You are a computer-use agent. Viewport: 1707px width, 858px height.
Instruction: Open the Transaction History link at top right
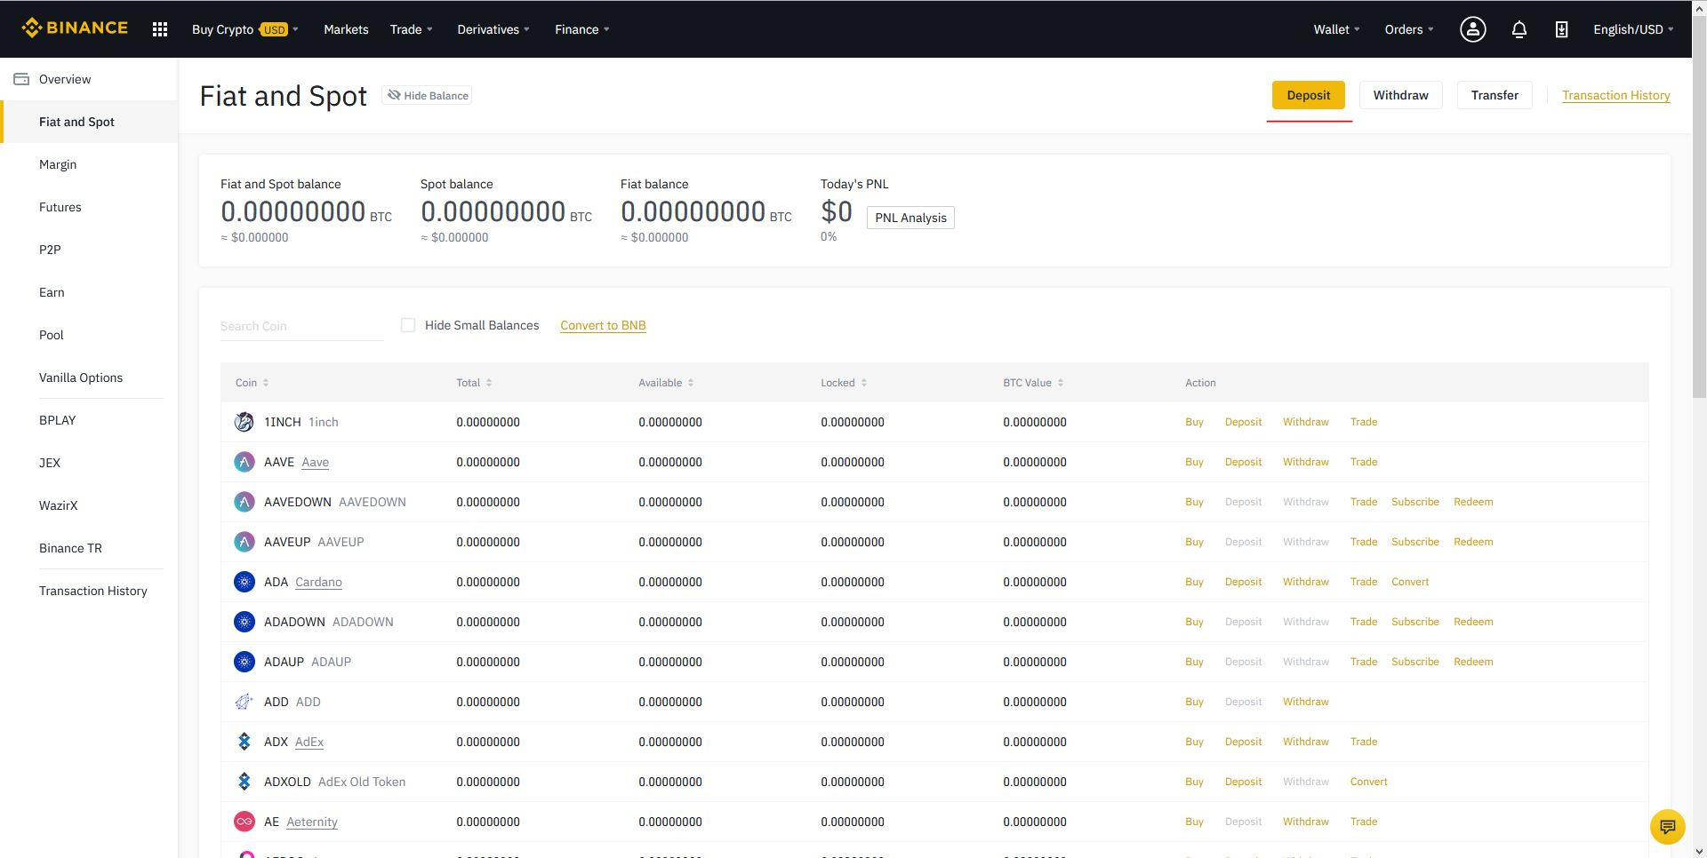pos(1615,95)
